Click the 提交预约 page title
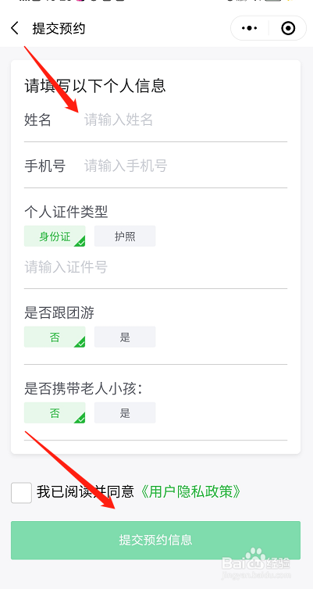 click(59, 29)
